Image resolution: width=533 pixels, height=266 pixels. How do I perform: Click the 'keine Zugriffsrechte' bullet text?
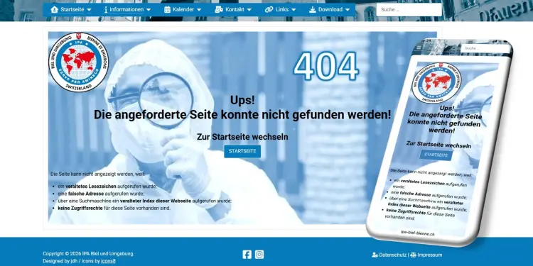pos(80,208)
